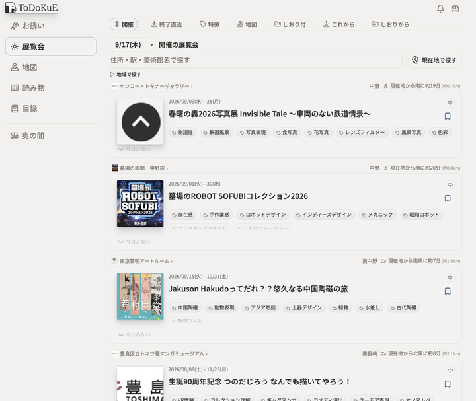The width and height of the screenshot is (476, 401).
Task: Open the 9/17(木) date dropdown
Action: pos(133,45)
